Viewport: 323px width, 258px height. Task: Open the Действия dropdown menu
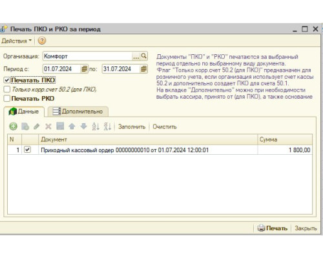coord(17,41)
